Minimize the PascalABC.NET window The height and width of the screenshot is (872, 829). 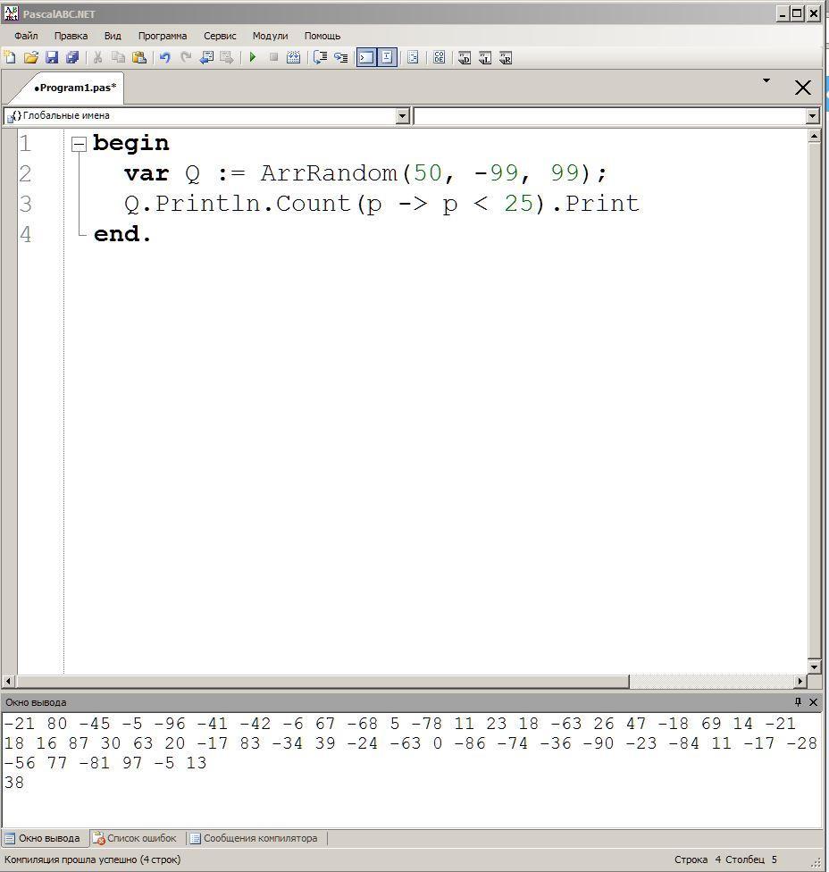point(782,13)
